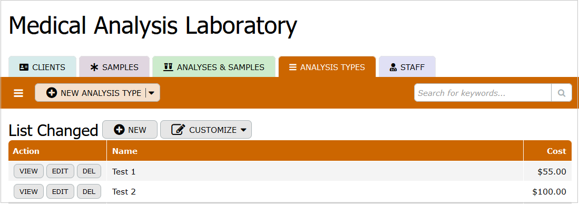579x204 pixels.
Task: Sort by the Cost column header
Action: point(556,151)
